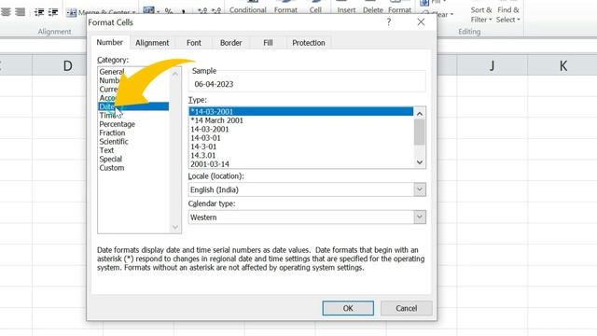Click the Type list scrollbar thumb
This screenshot has width=597, height=336.
coord(420,133)
